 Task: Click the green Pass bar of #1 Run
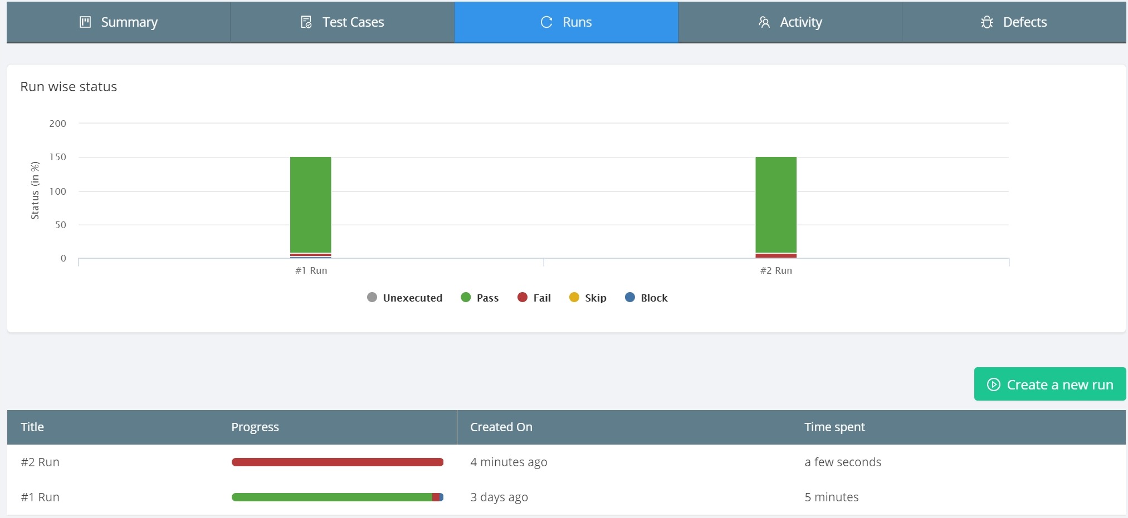(x=311, y=205)
